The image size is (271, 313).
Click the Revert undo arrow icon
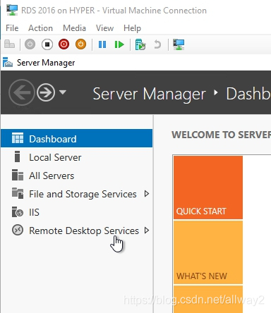click(x=157, y=44)
